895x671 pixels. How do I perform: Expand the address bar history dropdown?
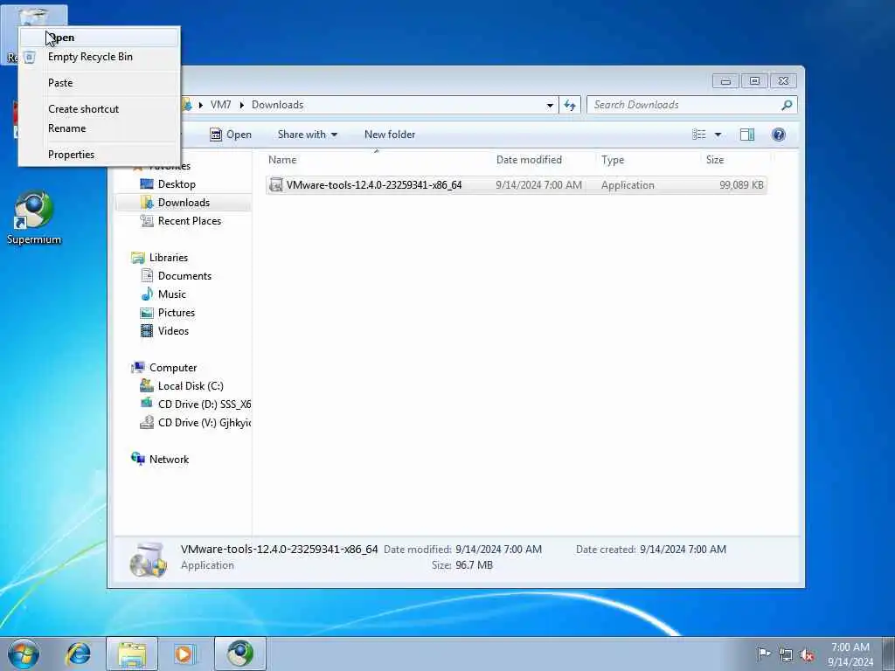550,105
